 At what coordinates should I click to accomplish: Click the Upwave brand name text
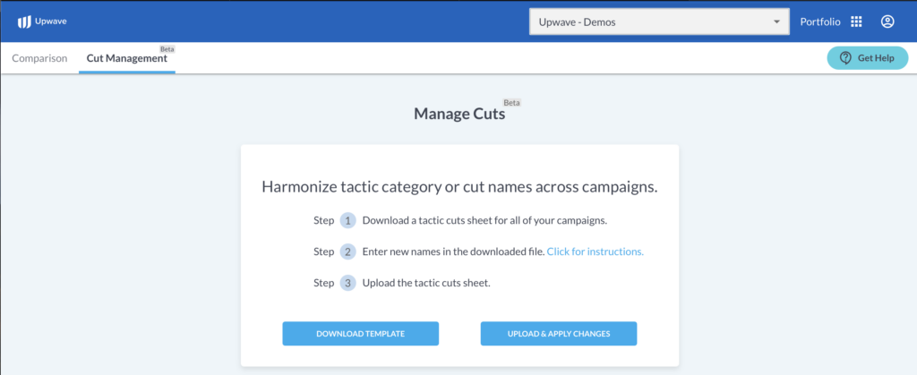[x=47, y=22]
